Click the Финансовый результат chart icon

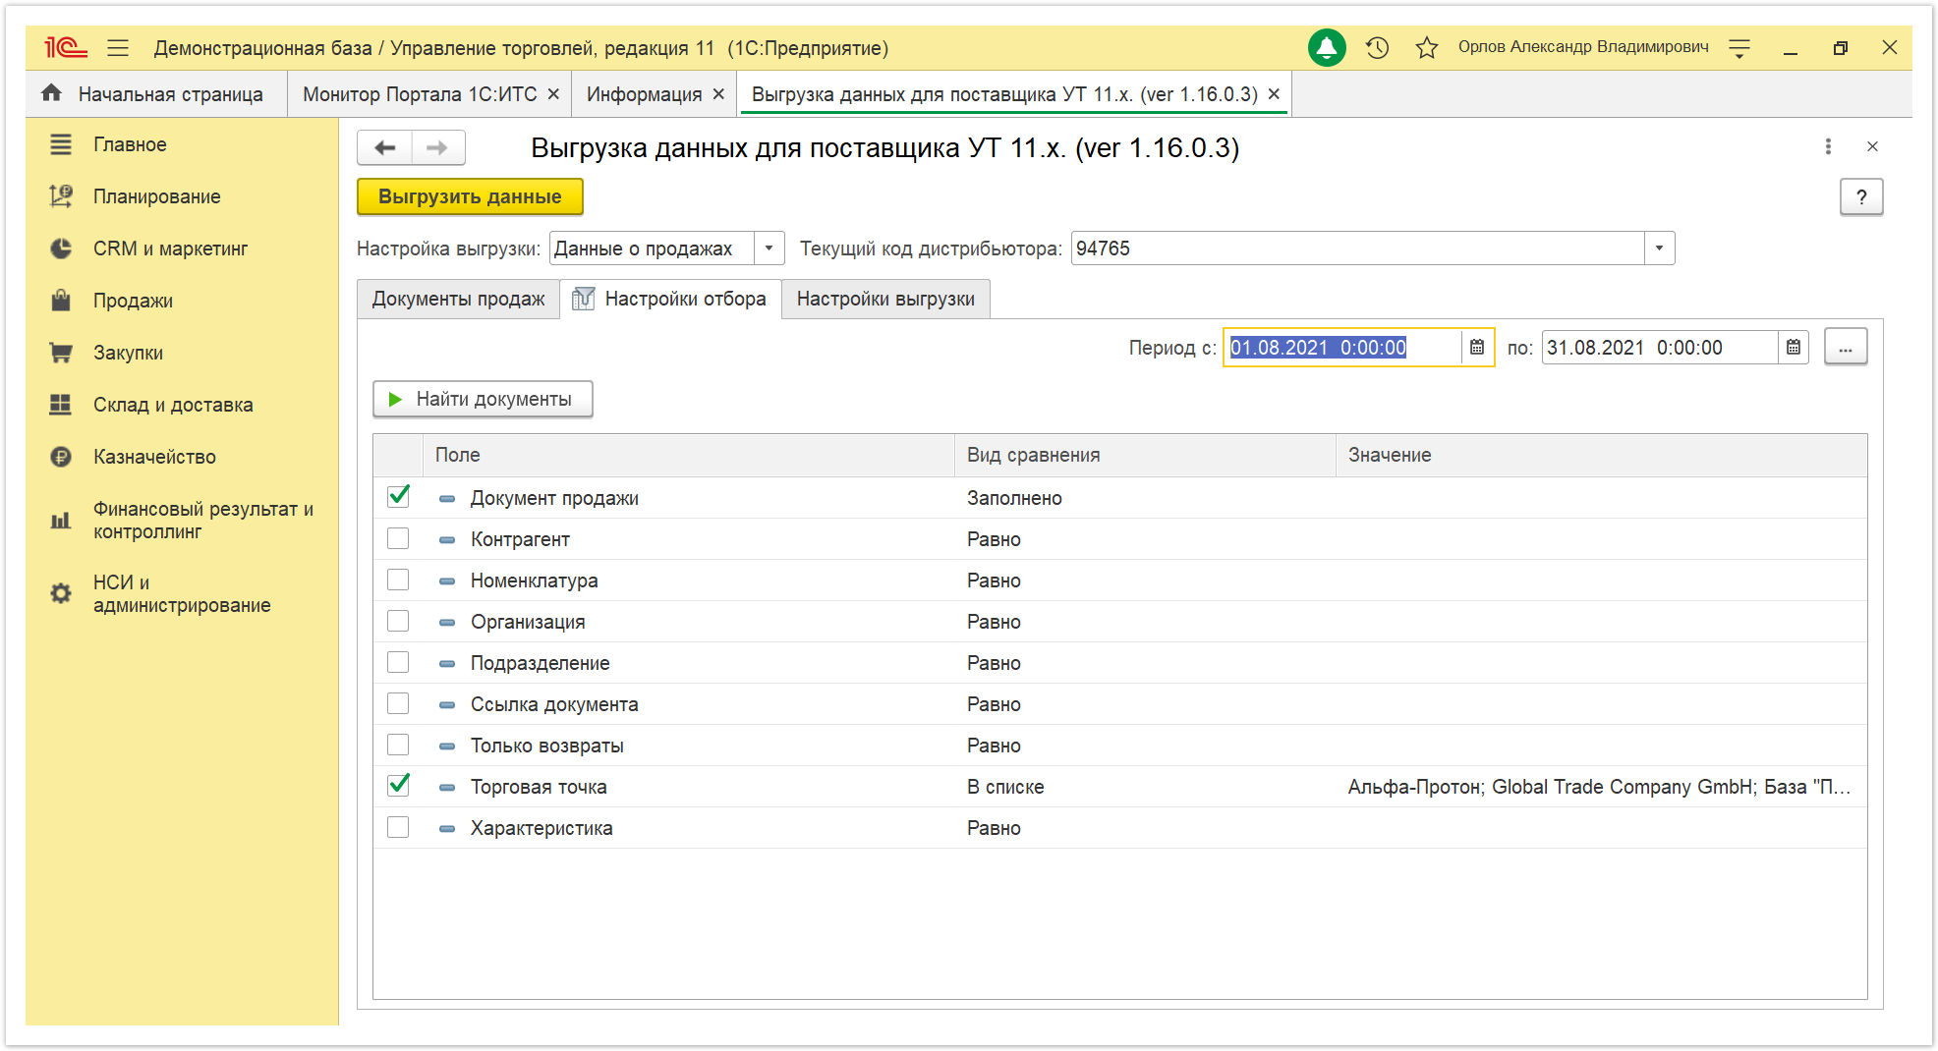pos(61,521)
